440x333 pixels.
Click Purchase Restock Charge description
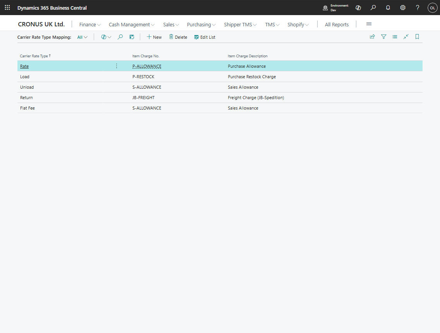coord(252,77)
